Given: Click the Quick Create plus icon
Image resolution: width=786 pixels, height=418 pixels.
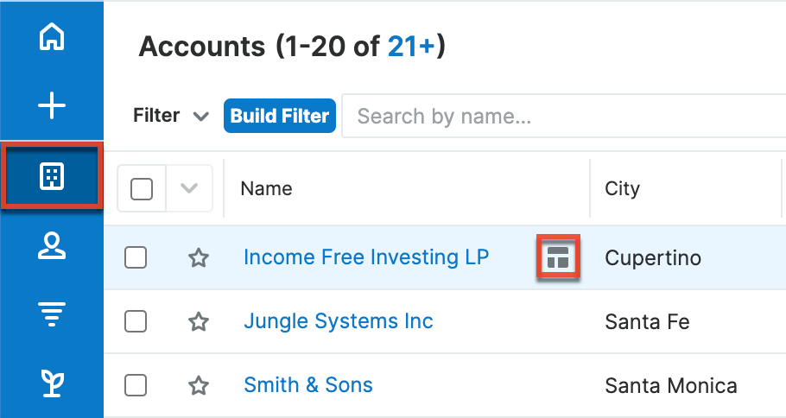Looking at the screenshot, I should [52, 106].
